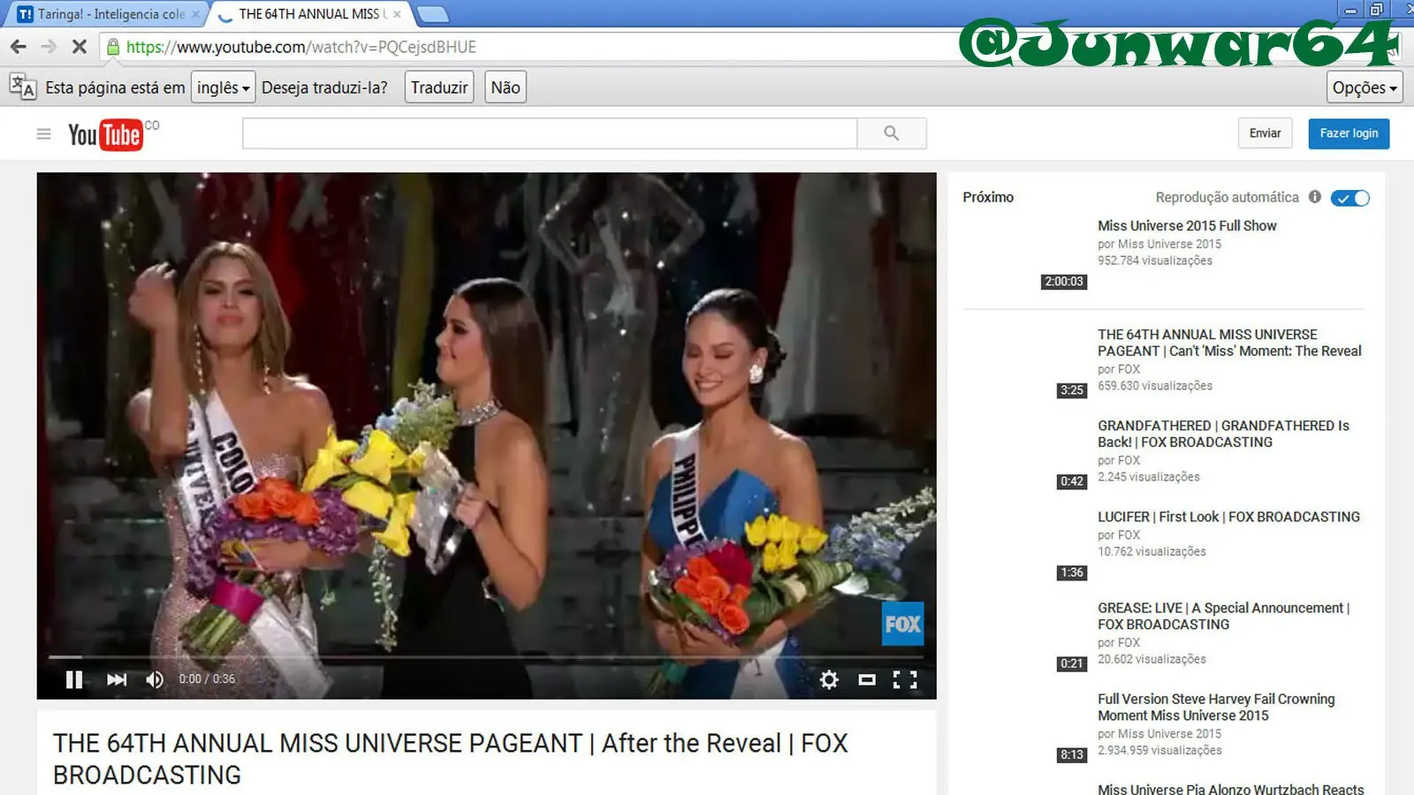The image size is (1414, 795).
Task: Close the Taringa! tab
Action: [x=195, y=14]
